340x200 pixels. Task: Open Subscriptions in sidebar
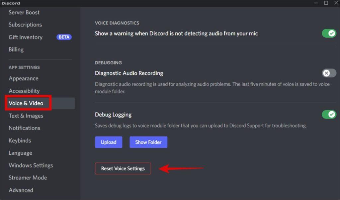click(x=25, y=25)
